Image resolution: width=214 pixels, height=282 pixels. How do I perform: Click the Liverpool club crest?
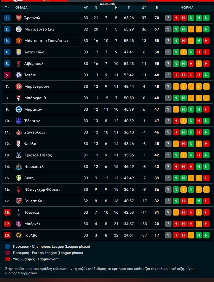[18, 64]
